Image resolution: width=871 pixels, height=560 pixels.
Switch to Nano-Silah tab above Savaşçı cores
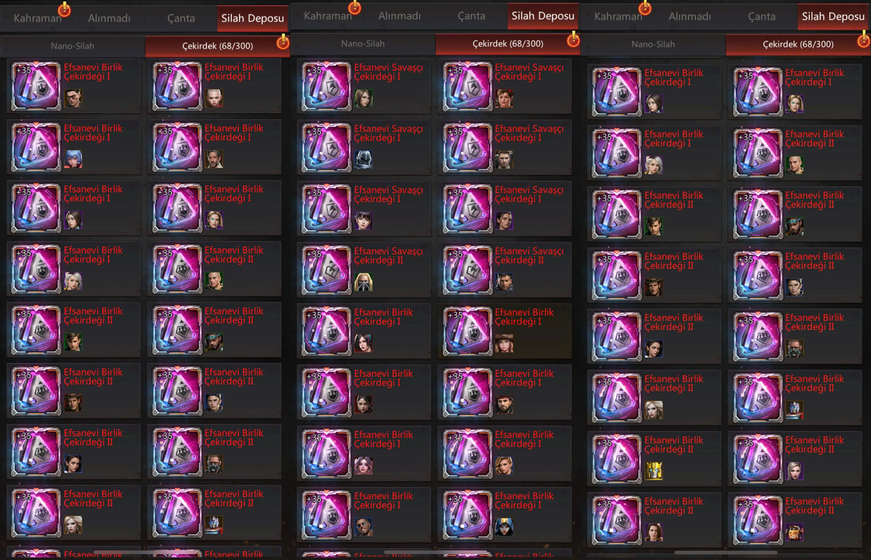(x=363, y=43)
